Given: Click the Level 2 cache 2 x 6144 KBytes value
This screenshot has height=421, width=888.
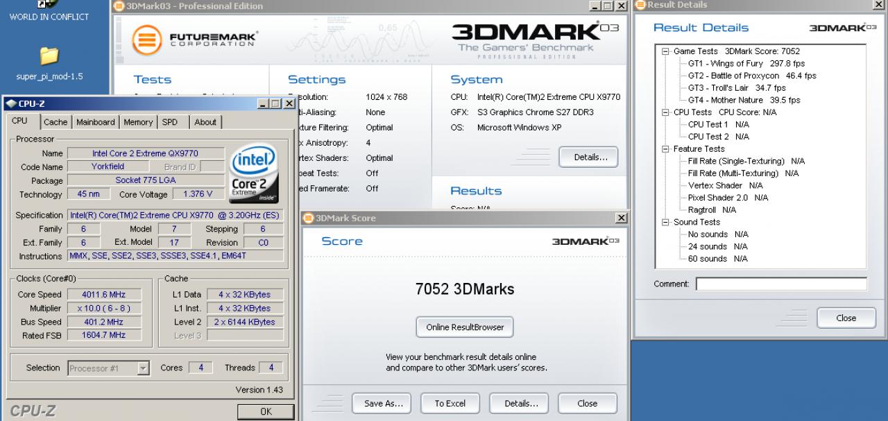Looking at the screenshot, I should (x=245, y=322).
